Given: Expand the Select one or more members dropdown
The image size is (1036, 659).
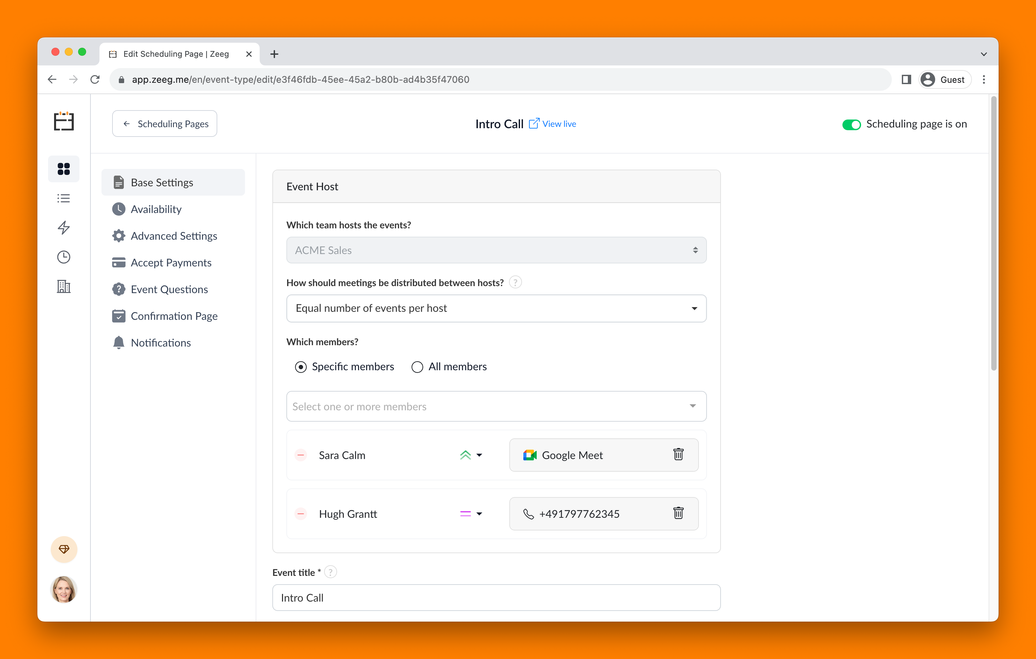Looking at the screenshot, I should coord(496,406).
